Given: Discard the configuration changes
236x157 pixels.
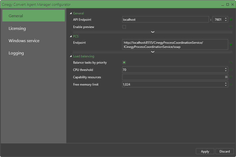Looking at the screenshot, I should tap(224, 151).
